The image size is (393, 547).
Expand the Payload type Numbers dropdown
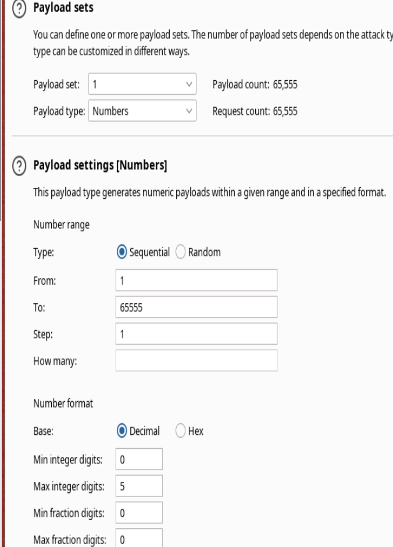142,109
